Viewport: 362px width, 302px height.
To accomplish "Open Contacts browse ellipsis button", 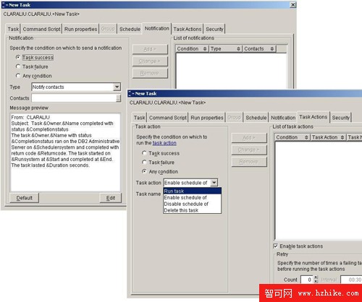I will 118,98.
